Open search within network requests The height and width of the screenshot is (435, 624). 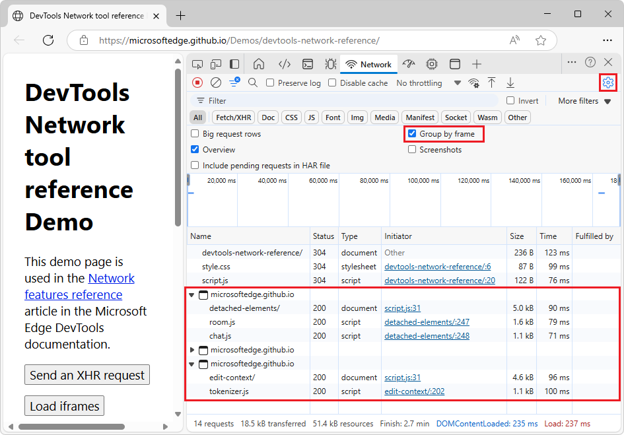coord(253,83)
